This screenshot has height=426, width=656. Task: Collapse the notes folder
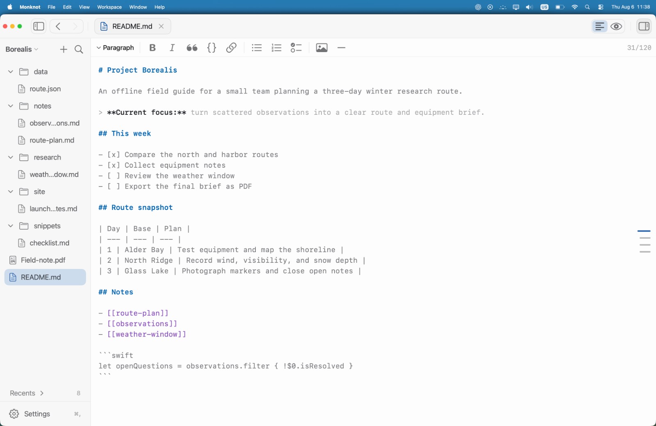[x=11, y=106]
